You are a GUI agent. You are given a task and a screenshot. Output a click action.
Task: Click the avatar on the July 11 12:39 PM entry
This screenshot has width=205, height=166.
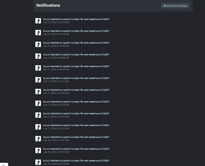coord(38,44)
